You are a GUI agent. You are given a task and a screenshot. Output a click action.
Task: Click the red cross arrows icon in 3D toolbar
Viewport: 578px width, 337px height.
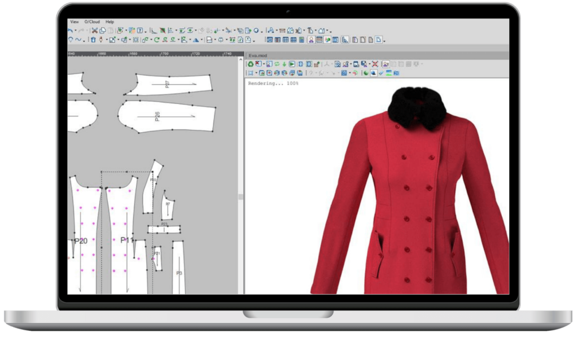click(x=374, y=64)
